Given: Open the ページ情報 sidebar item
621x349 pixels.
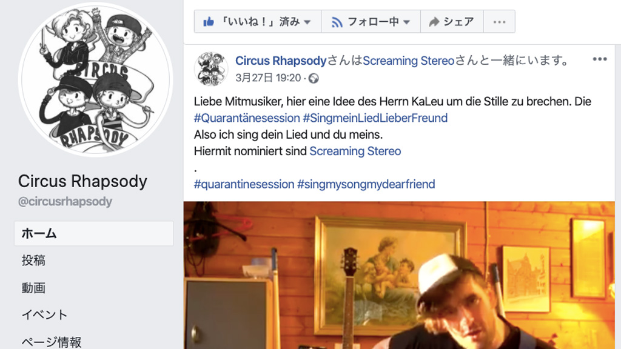Looking at the screenshot, I should [52, 342].
